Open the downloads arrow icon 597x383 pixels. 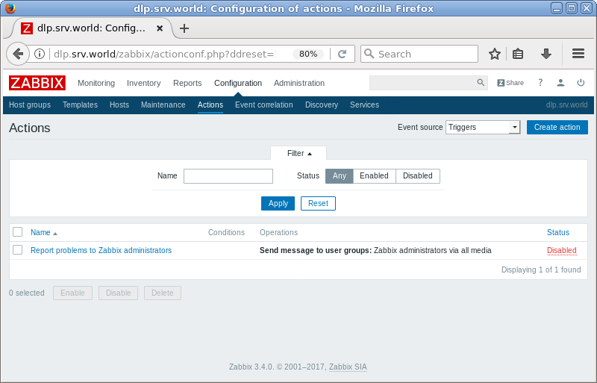point(546,54)
